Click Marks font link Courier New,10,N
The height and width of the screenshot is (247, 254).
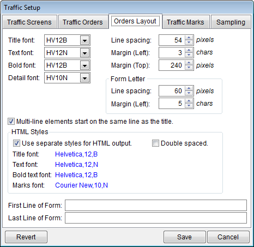tap(81, 185)
